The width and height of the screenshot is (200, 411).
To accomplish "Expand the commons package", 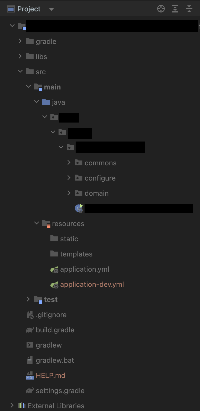I will click(69, 163).
